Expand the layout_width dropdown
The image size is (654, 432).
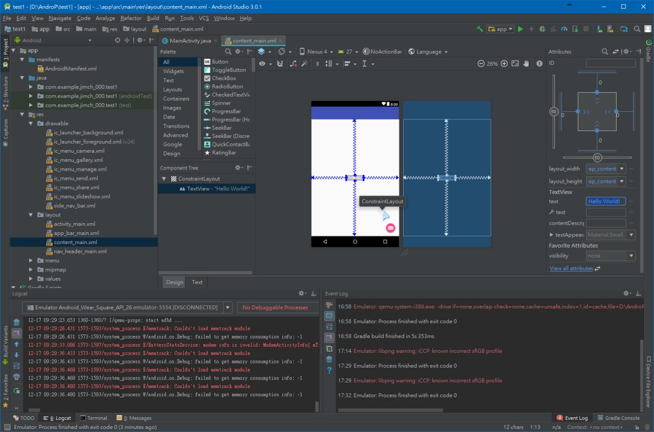tap(622, 169)
